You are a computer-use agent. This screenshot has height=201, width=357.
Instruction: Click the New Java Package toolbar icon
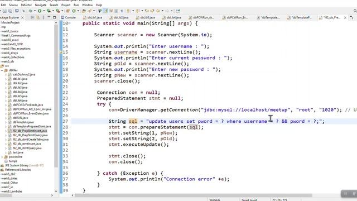coord(68,11)
